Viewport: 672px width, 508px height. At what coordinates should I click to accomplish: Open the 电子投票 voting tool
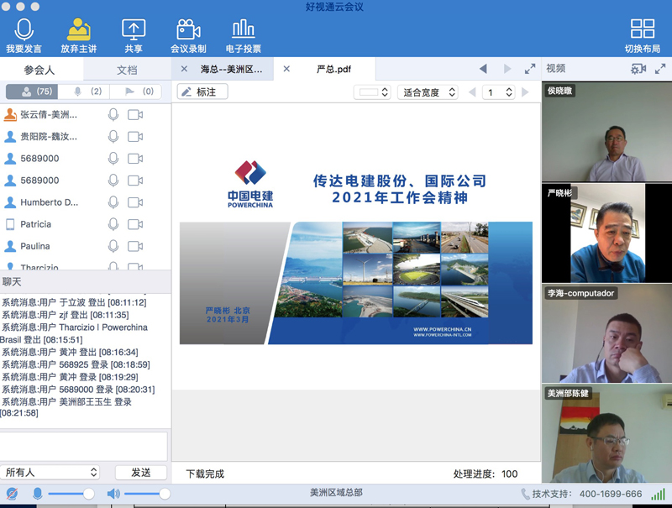point(243,30)
